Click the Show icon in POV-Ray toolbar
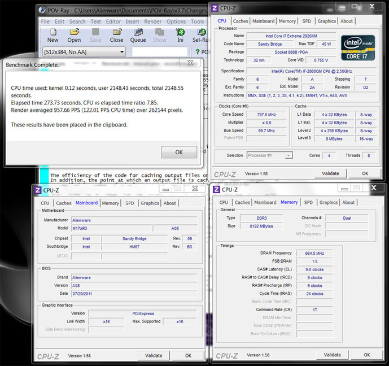This screenshot has width=389, height=366. point(160,32)
